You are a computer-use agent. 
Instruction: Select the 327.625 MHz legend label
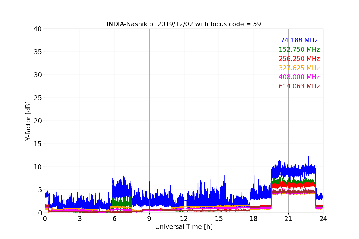(299, 68)
